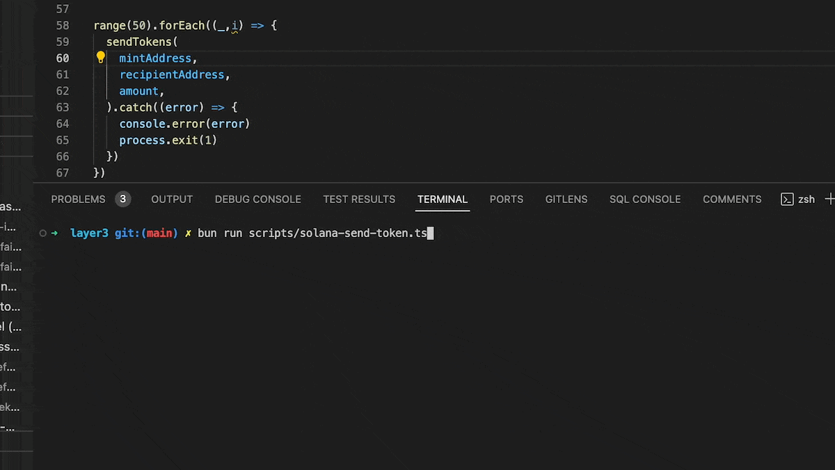
Task: Click the lightbulb quick-fix icon
Action: point(100,58)
